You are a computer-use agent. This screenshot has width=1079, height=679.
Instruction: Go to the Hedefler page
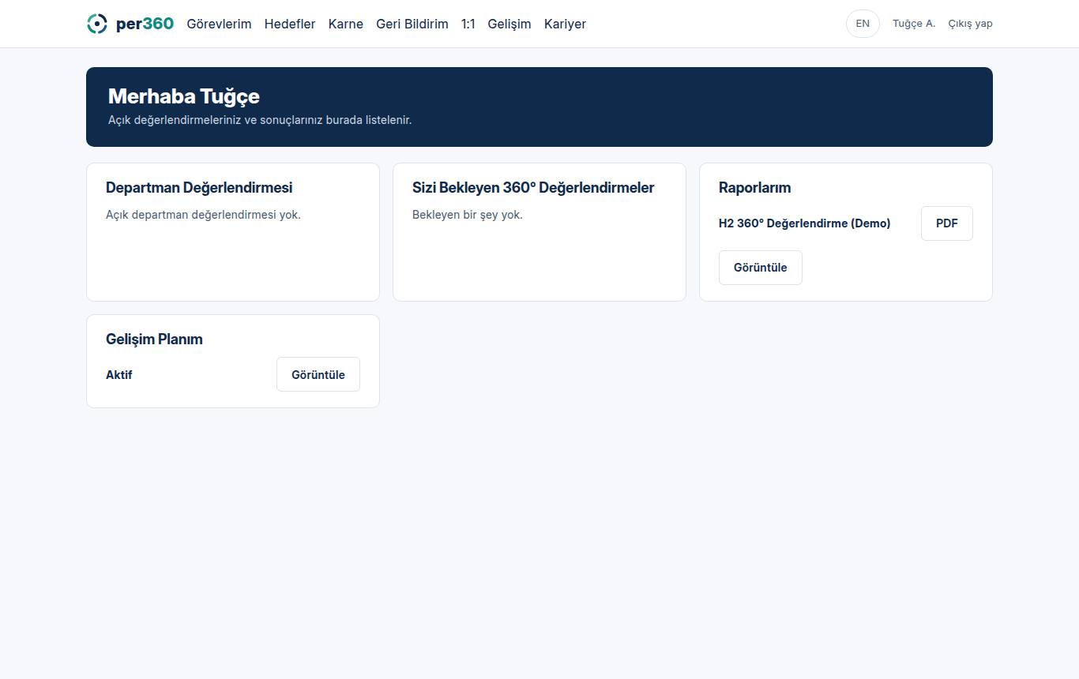290,24
